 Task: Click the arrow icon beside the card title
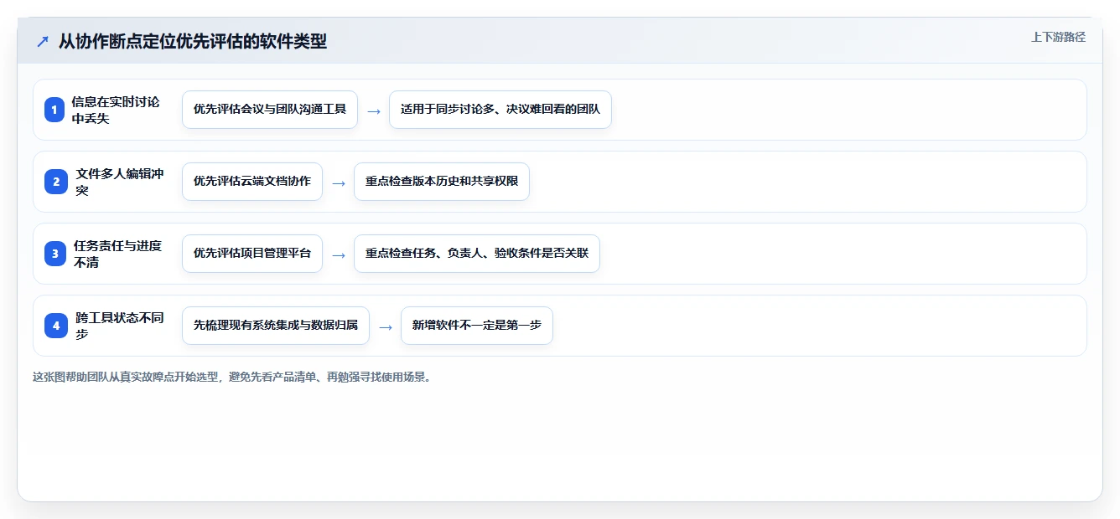click(x=43, y=41)
